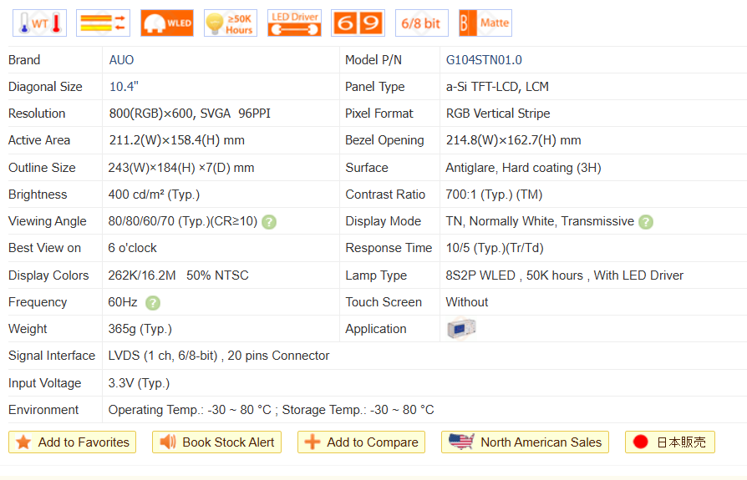Click the a-Si TFT-LCD panel type value
This screenshot has width=747, height=480.
click(497, 87)
